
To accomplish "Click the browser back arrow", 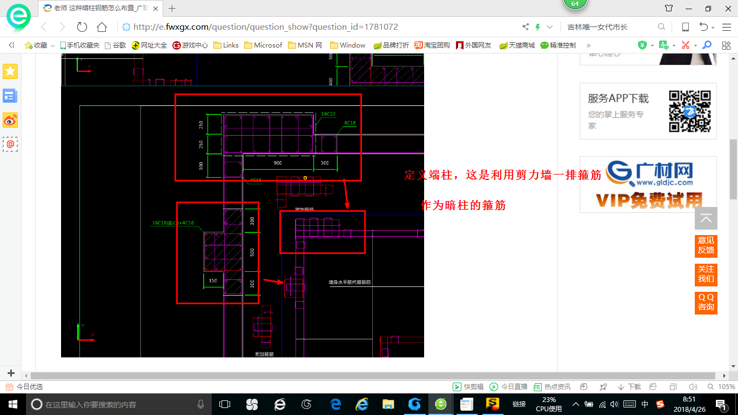I will tap(44, 27).
